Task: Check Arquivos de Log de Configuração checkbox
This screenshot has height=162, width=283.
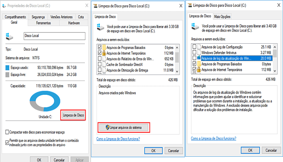Action: [x=194, y=47]
